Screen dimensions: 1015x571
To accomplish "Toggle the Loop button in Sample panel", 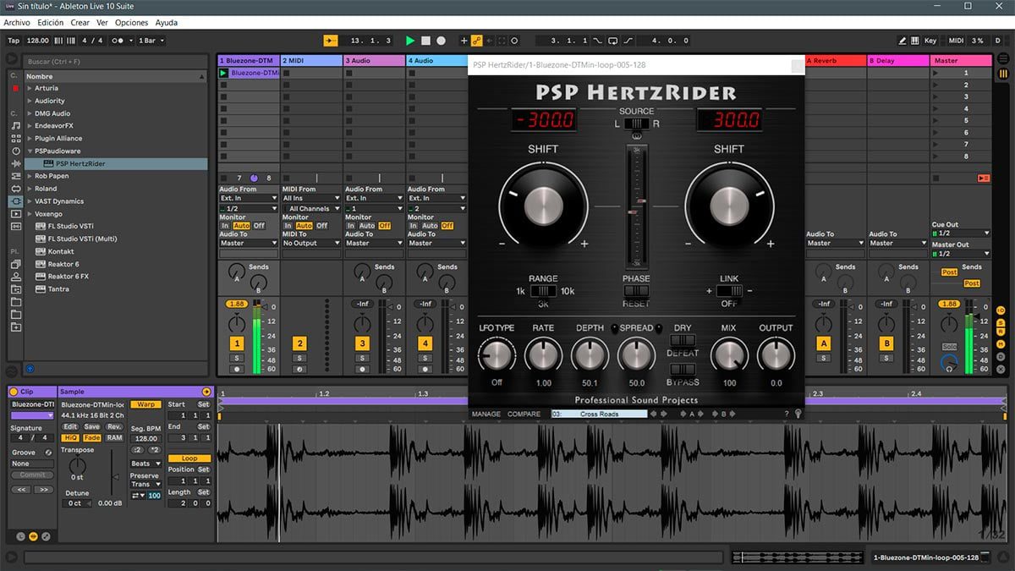I will 189,458.
